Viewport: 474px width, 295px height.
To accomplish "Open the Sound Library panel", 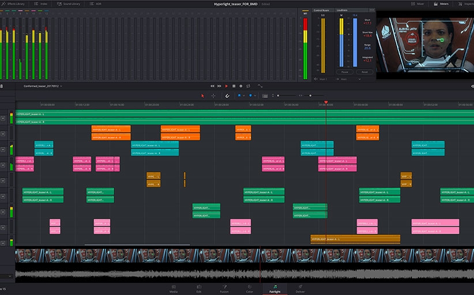I will coord(70,3).
